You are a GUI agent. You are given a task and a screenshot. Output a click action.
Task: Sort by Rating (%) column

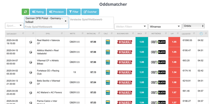[93, 34]
